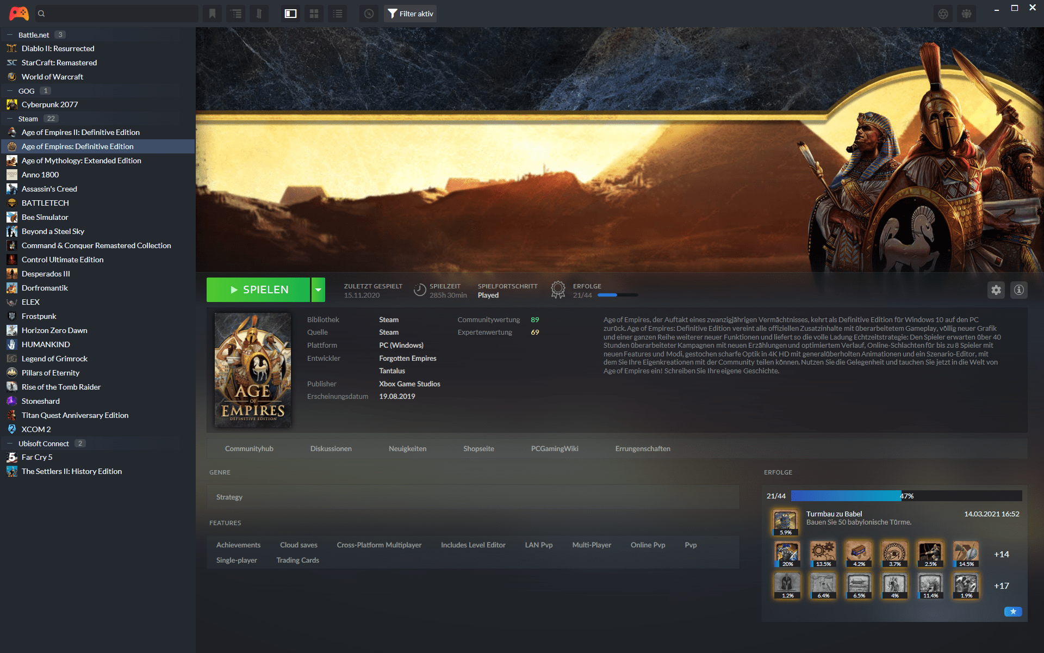Open the grouping options list icon
1044x653 pixels.
click(236, 14)
